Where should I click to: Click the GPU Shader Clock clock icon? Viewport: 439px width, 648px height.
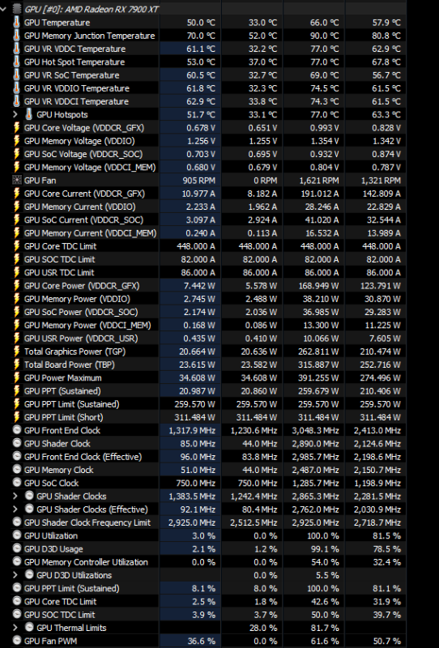(x=16, y=443)
